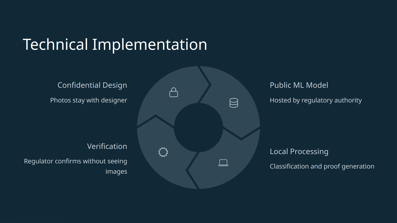Viewport: 397px width, 223px height.
Task: Click the 'Local Processing' heading
Action: pyautogui.click(x=299, y=152)
